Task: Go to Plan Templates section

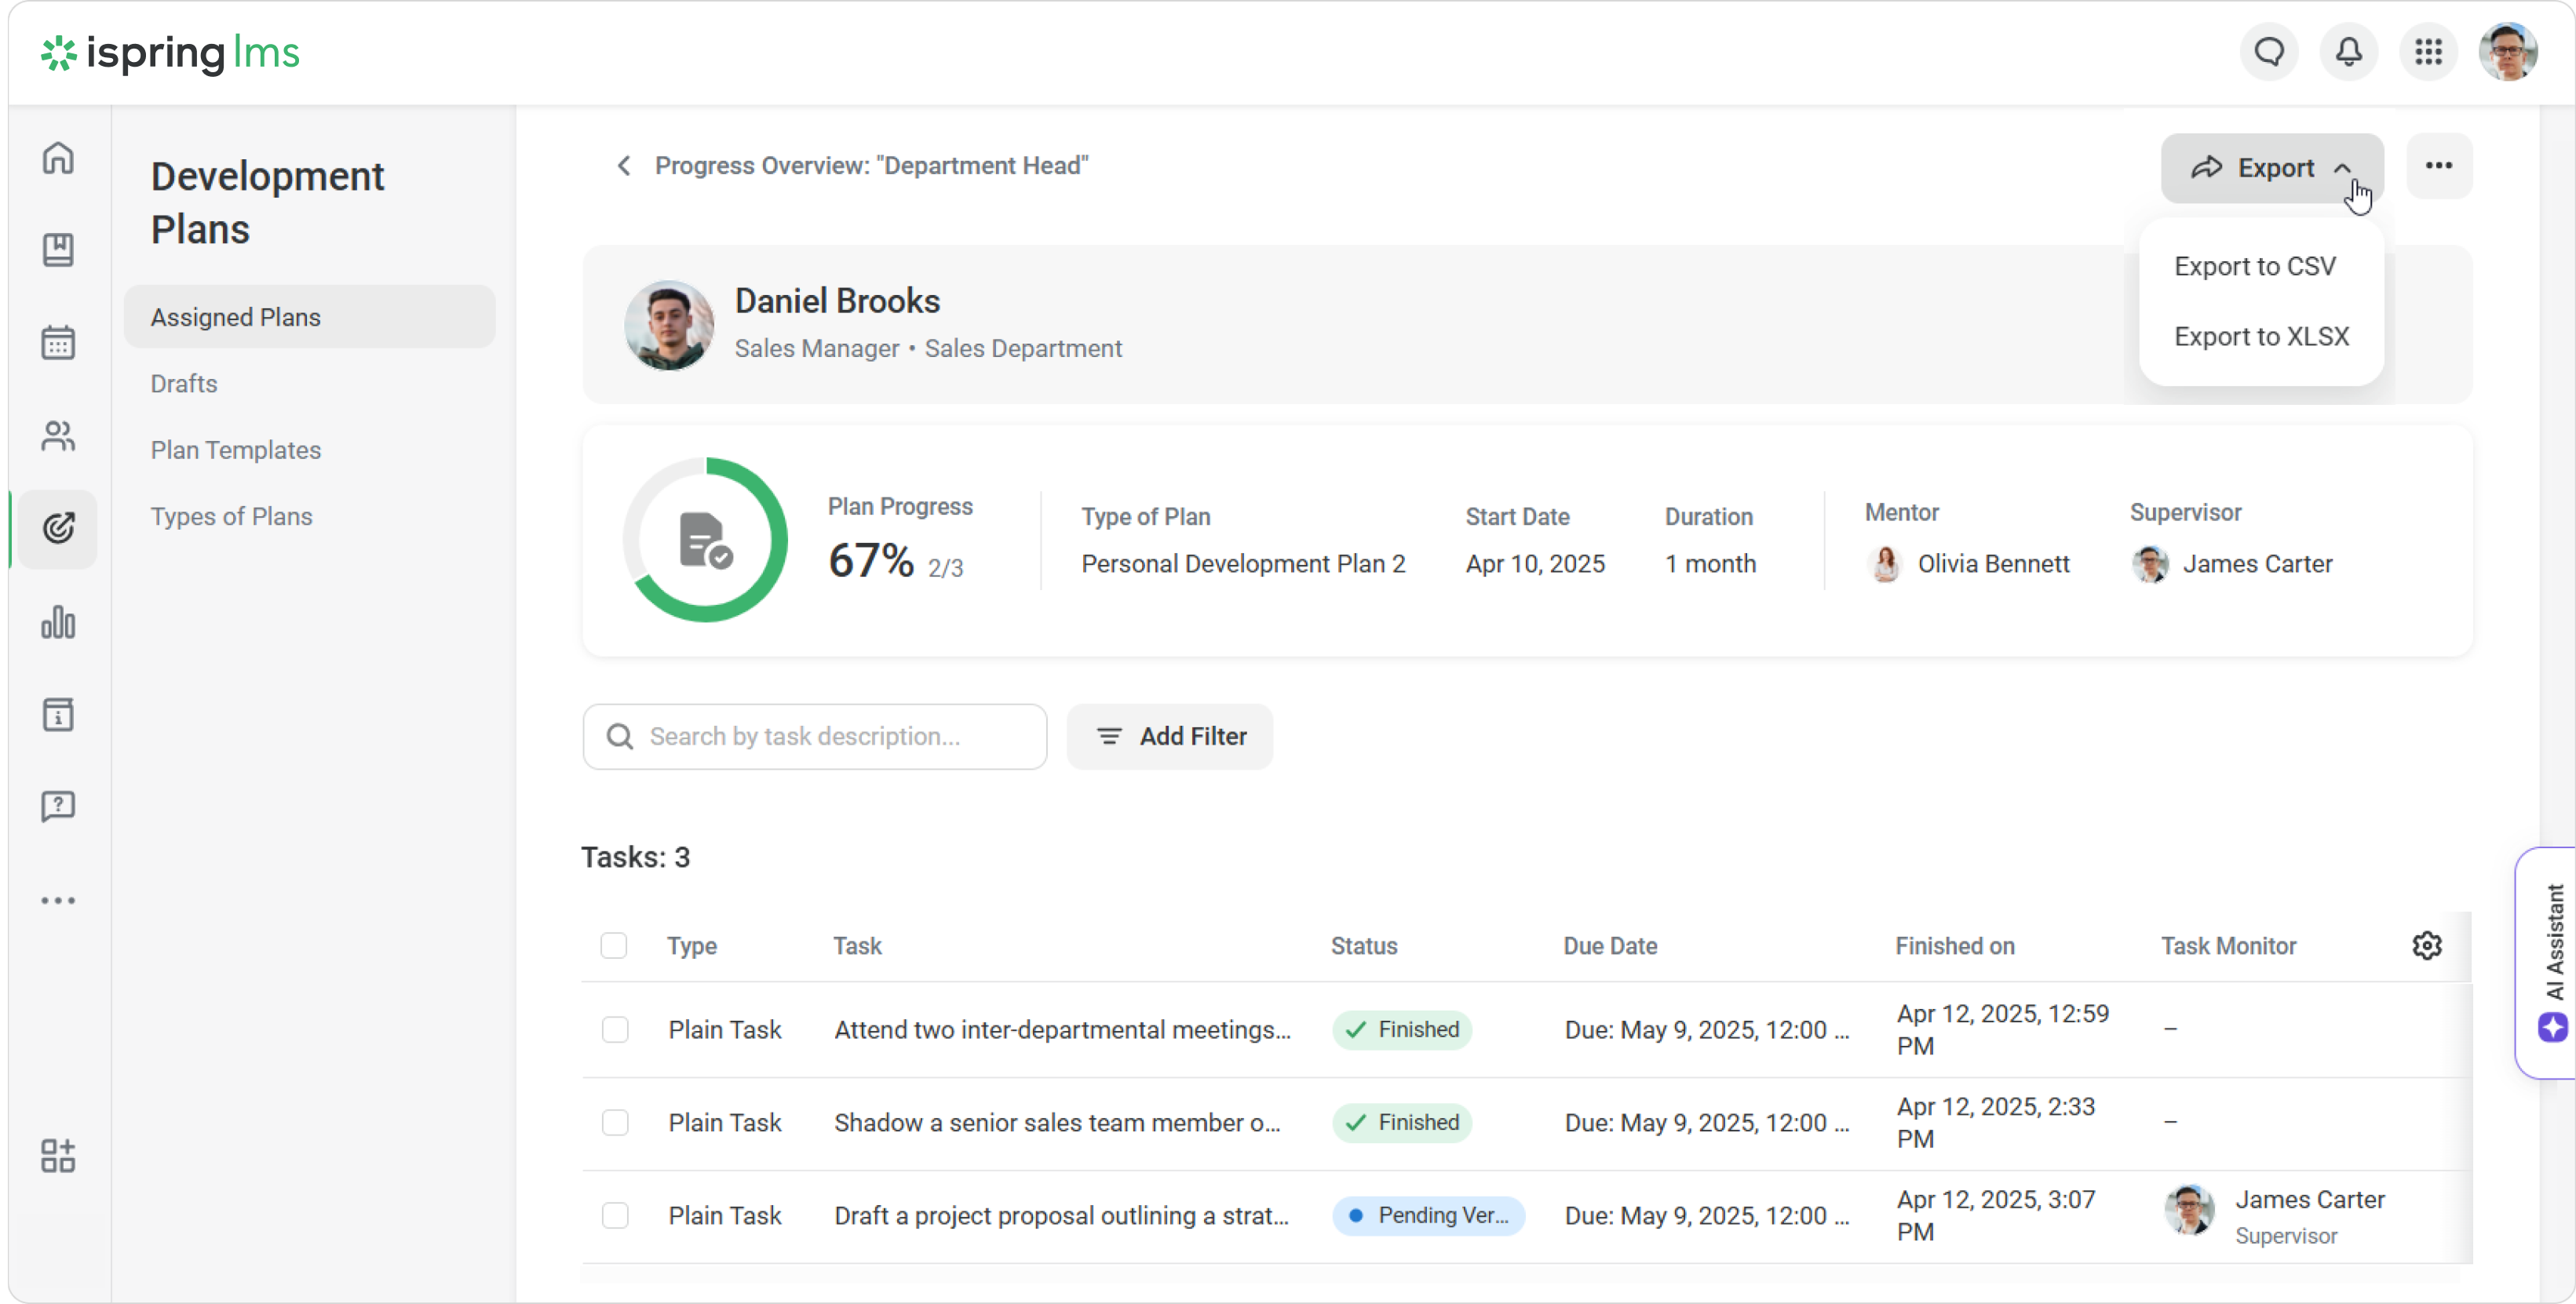Action: pyautogui.click(x=235, y=450)
